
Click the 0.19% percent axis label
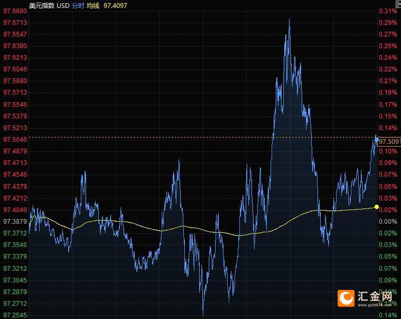(388, 93)
